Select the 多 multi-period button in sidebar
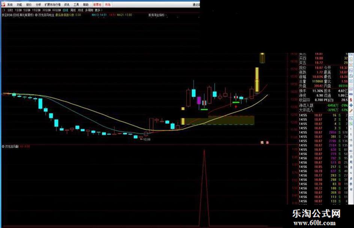354x228 pixels. pyautogui.click(x=351, y=178)
